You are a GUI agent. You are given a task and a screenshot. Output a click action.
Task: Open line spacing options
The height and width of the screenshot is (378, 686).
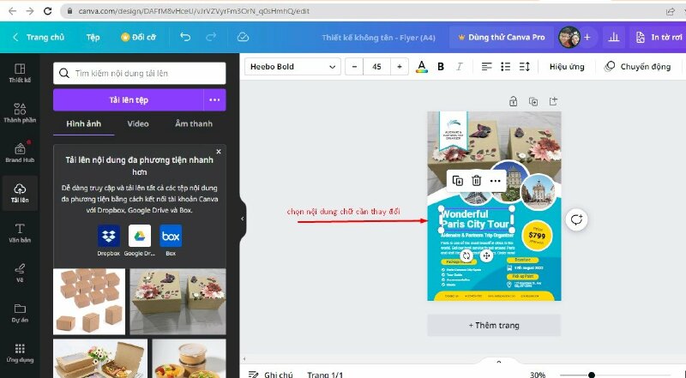pyautogui.click(x=524, y=67)
